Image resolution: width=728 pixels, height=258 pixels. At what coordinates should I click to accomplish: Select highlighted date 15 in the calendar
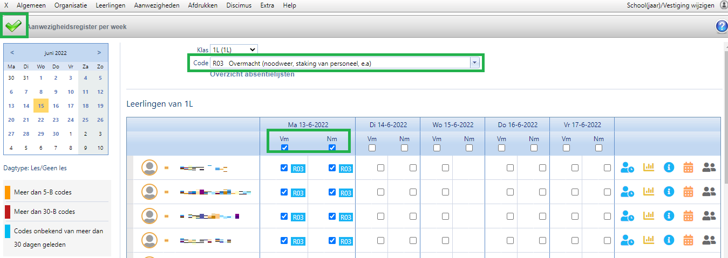point(41,106)
